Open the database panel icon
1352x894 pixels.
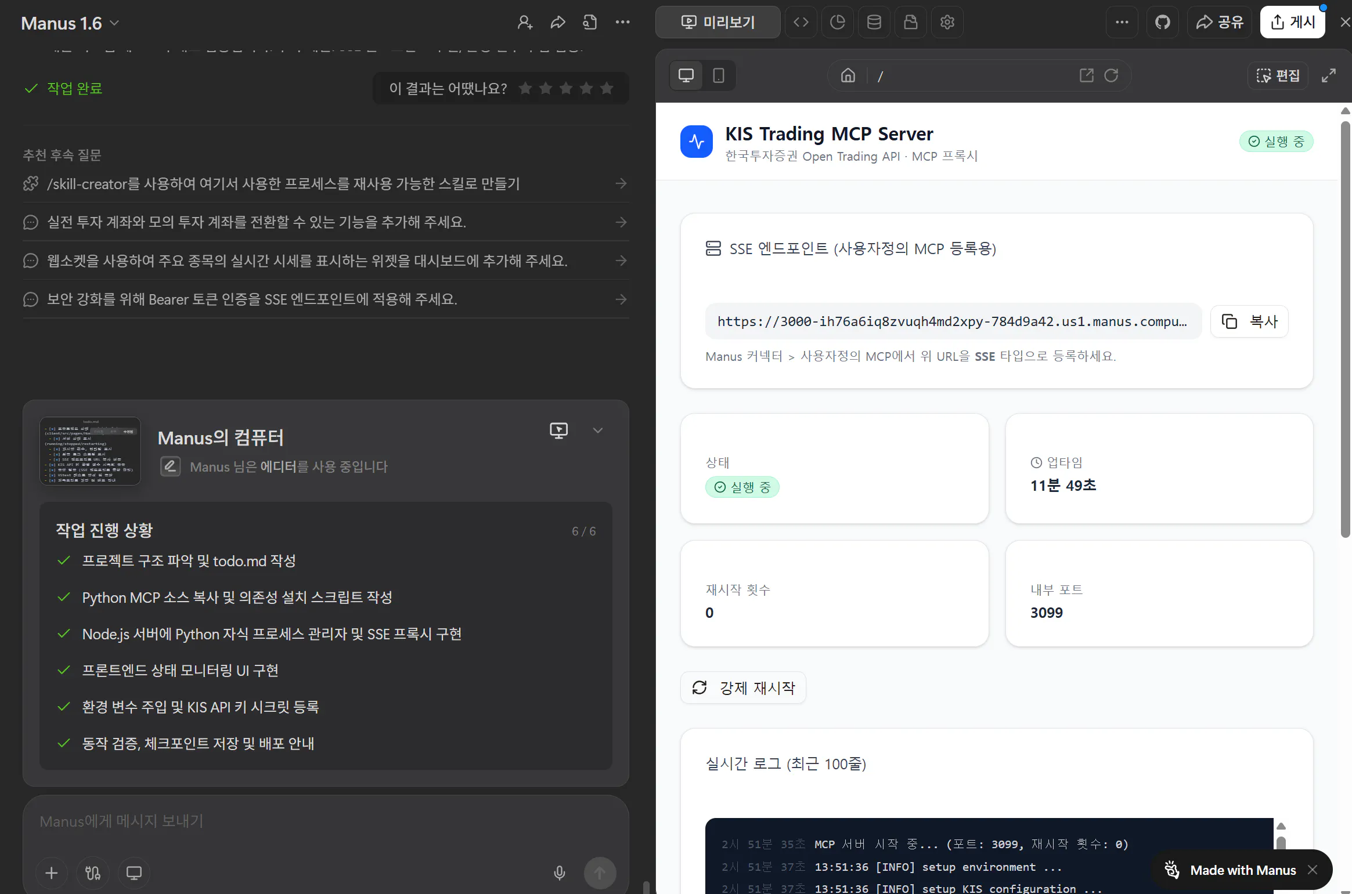pyautogui.click(x=874, y=23)
